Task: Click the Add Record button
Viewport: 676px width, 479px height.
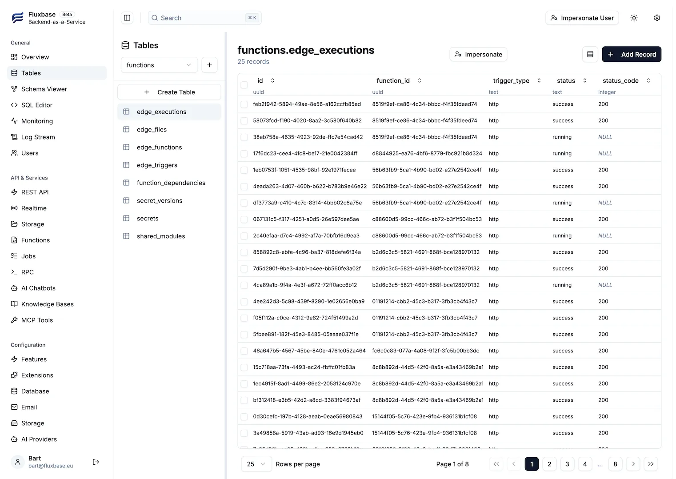Action: [632, 54]
